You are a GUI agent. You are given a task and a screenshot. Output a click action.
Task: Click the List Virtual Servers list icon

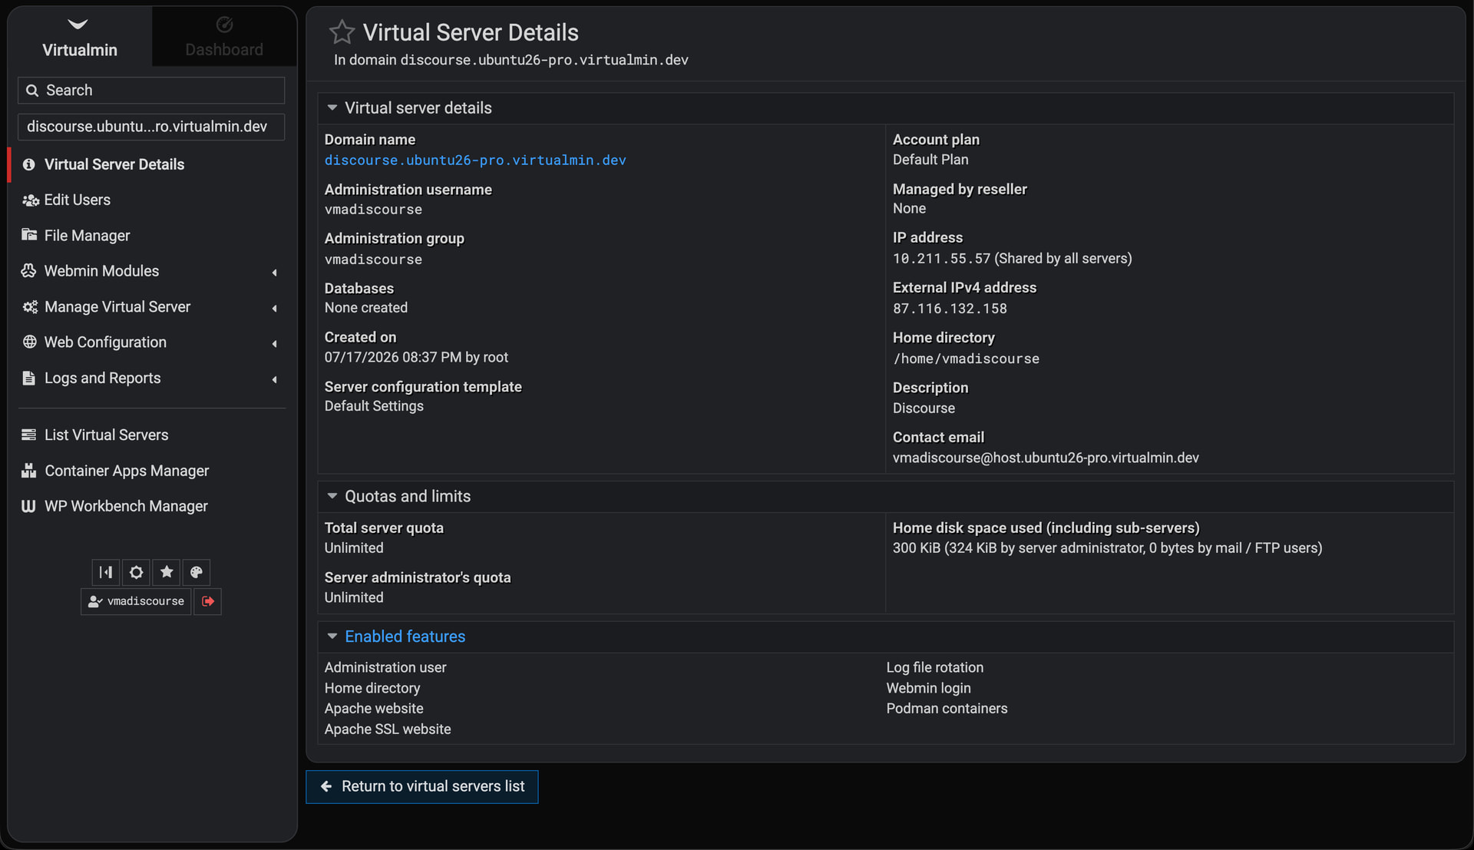click(x=28, y=435)
